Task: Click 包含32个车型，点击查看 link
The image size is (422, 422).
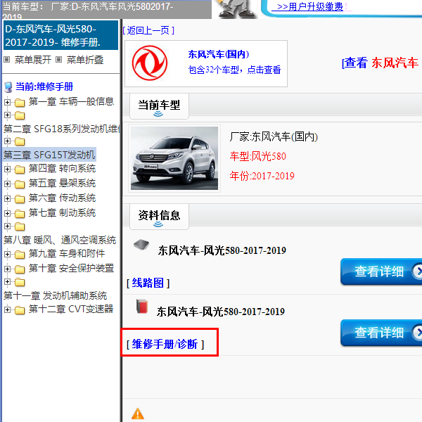Action: 234,70
